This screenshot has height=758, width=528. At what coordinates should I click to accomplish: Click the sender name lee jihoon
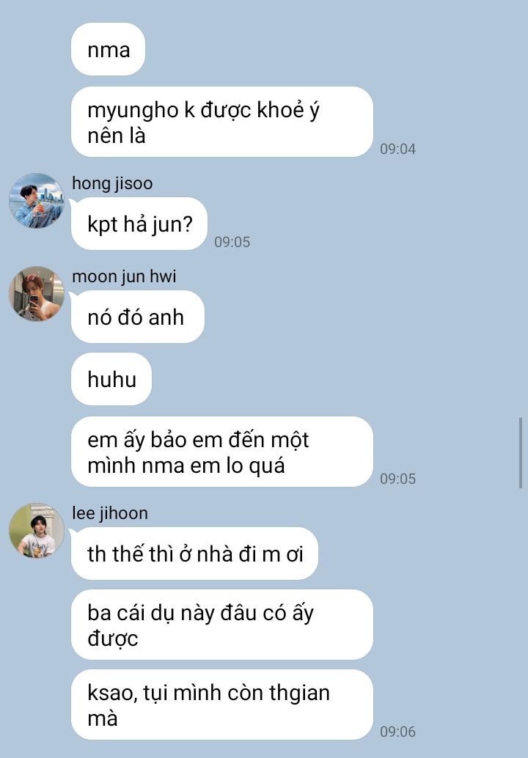click(110, 513)
